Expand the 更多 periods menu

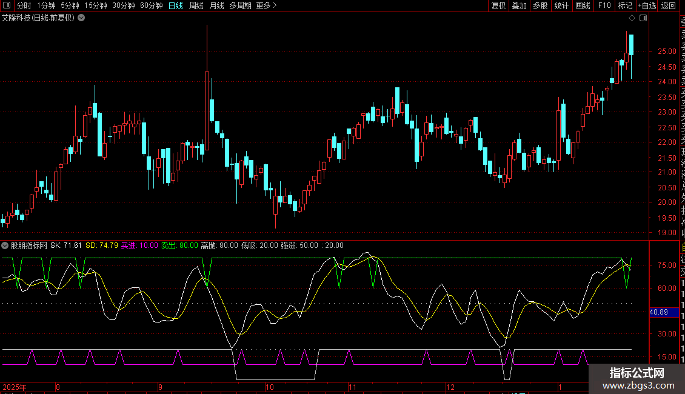click(266, 5)
